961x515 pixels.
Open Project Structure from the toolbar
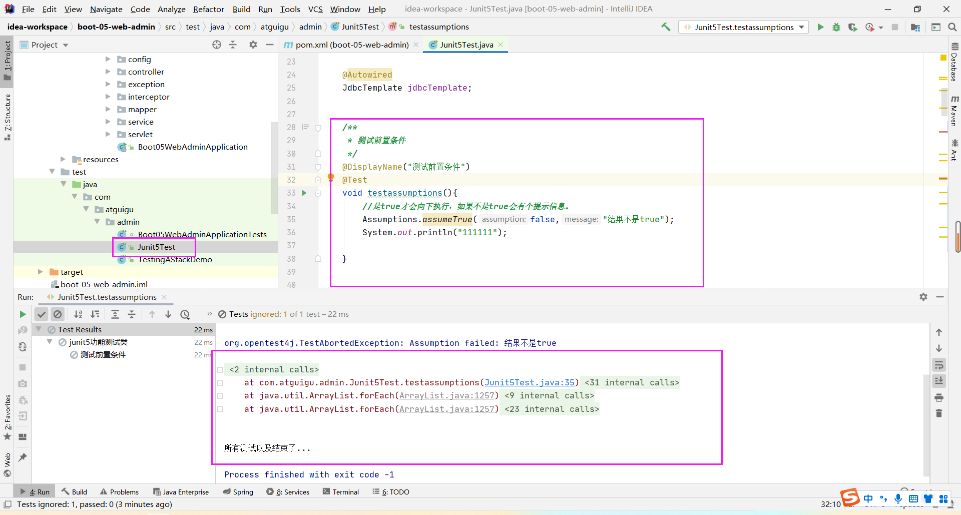pos(915,27)
